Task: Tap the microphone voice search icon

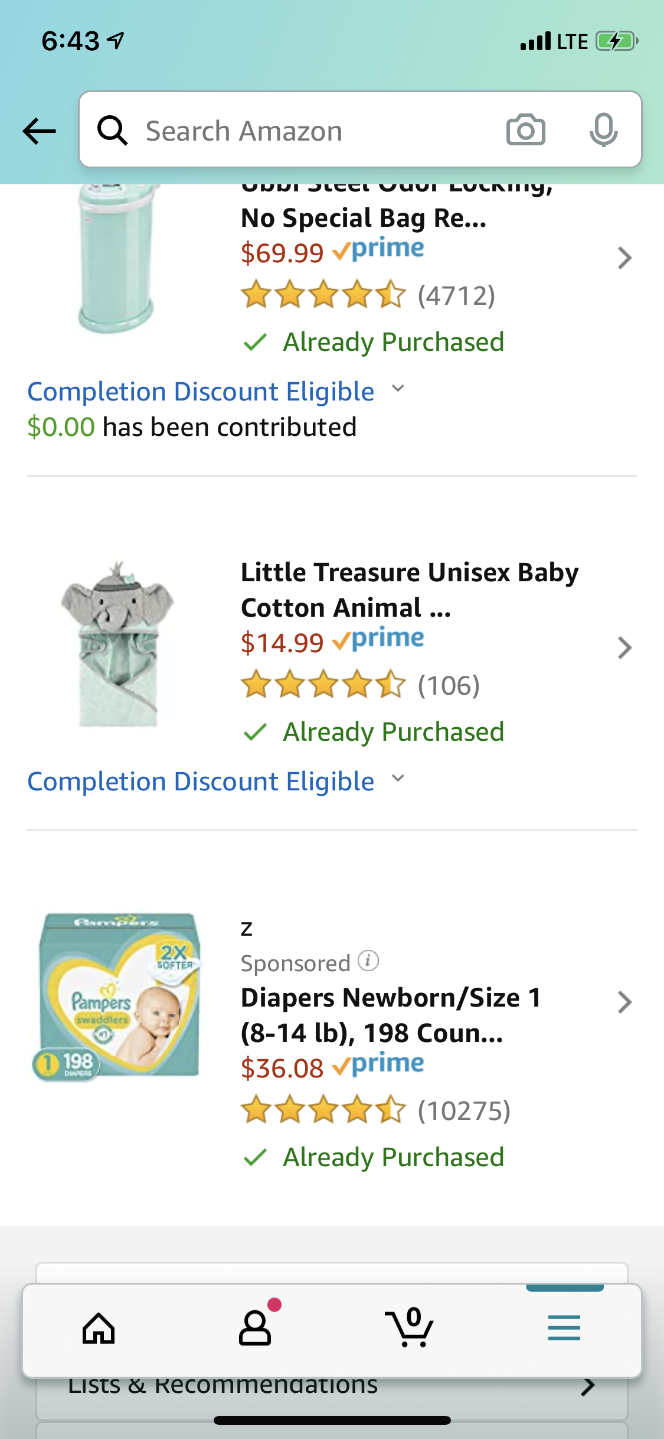Action: (x=603, y=130)
